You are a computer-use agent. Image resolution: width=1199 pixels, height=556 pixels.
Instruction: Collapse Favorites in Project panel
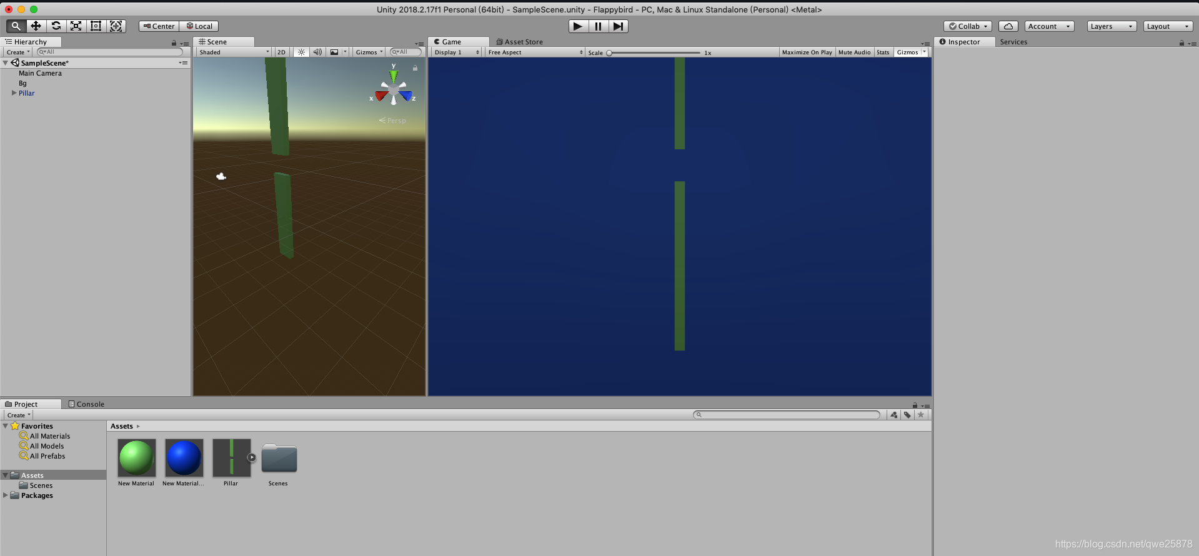click(x=6, y=426)
